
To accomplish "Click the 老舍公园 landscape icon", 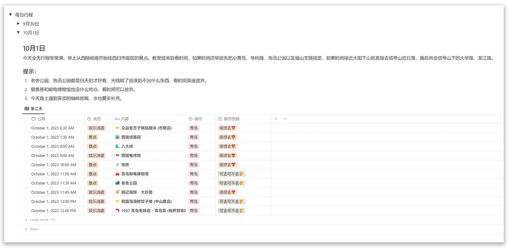I will (117, 183).
